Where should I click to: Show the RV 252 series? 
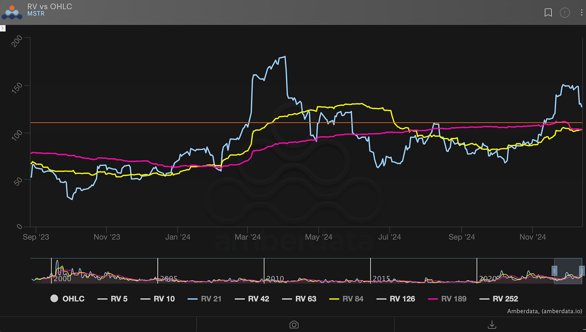[x=498, y=299]
